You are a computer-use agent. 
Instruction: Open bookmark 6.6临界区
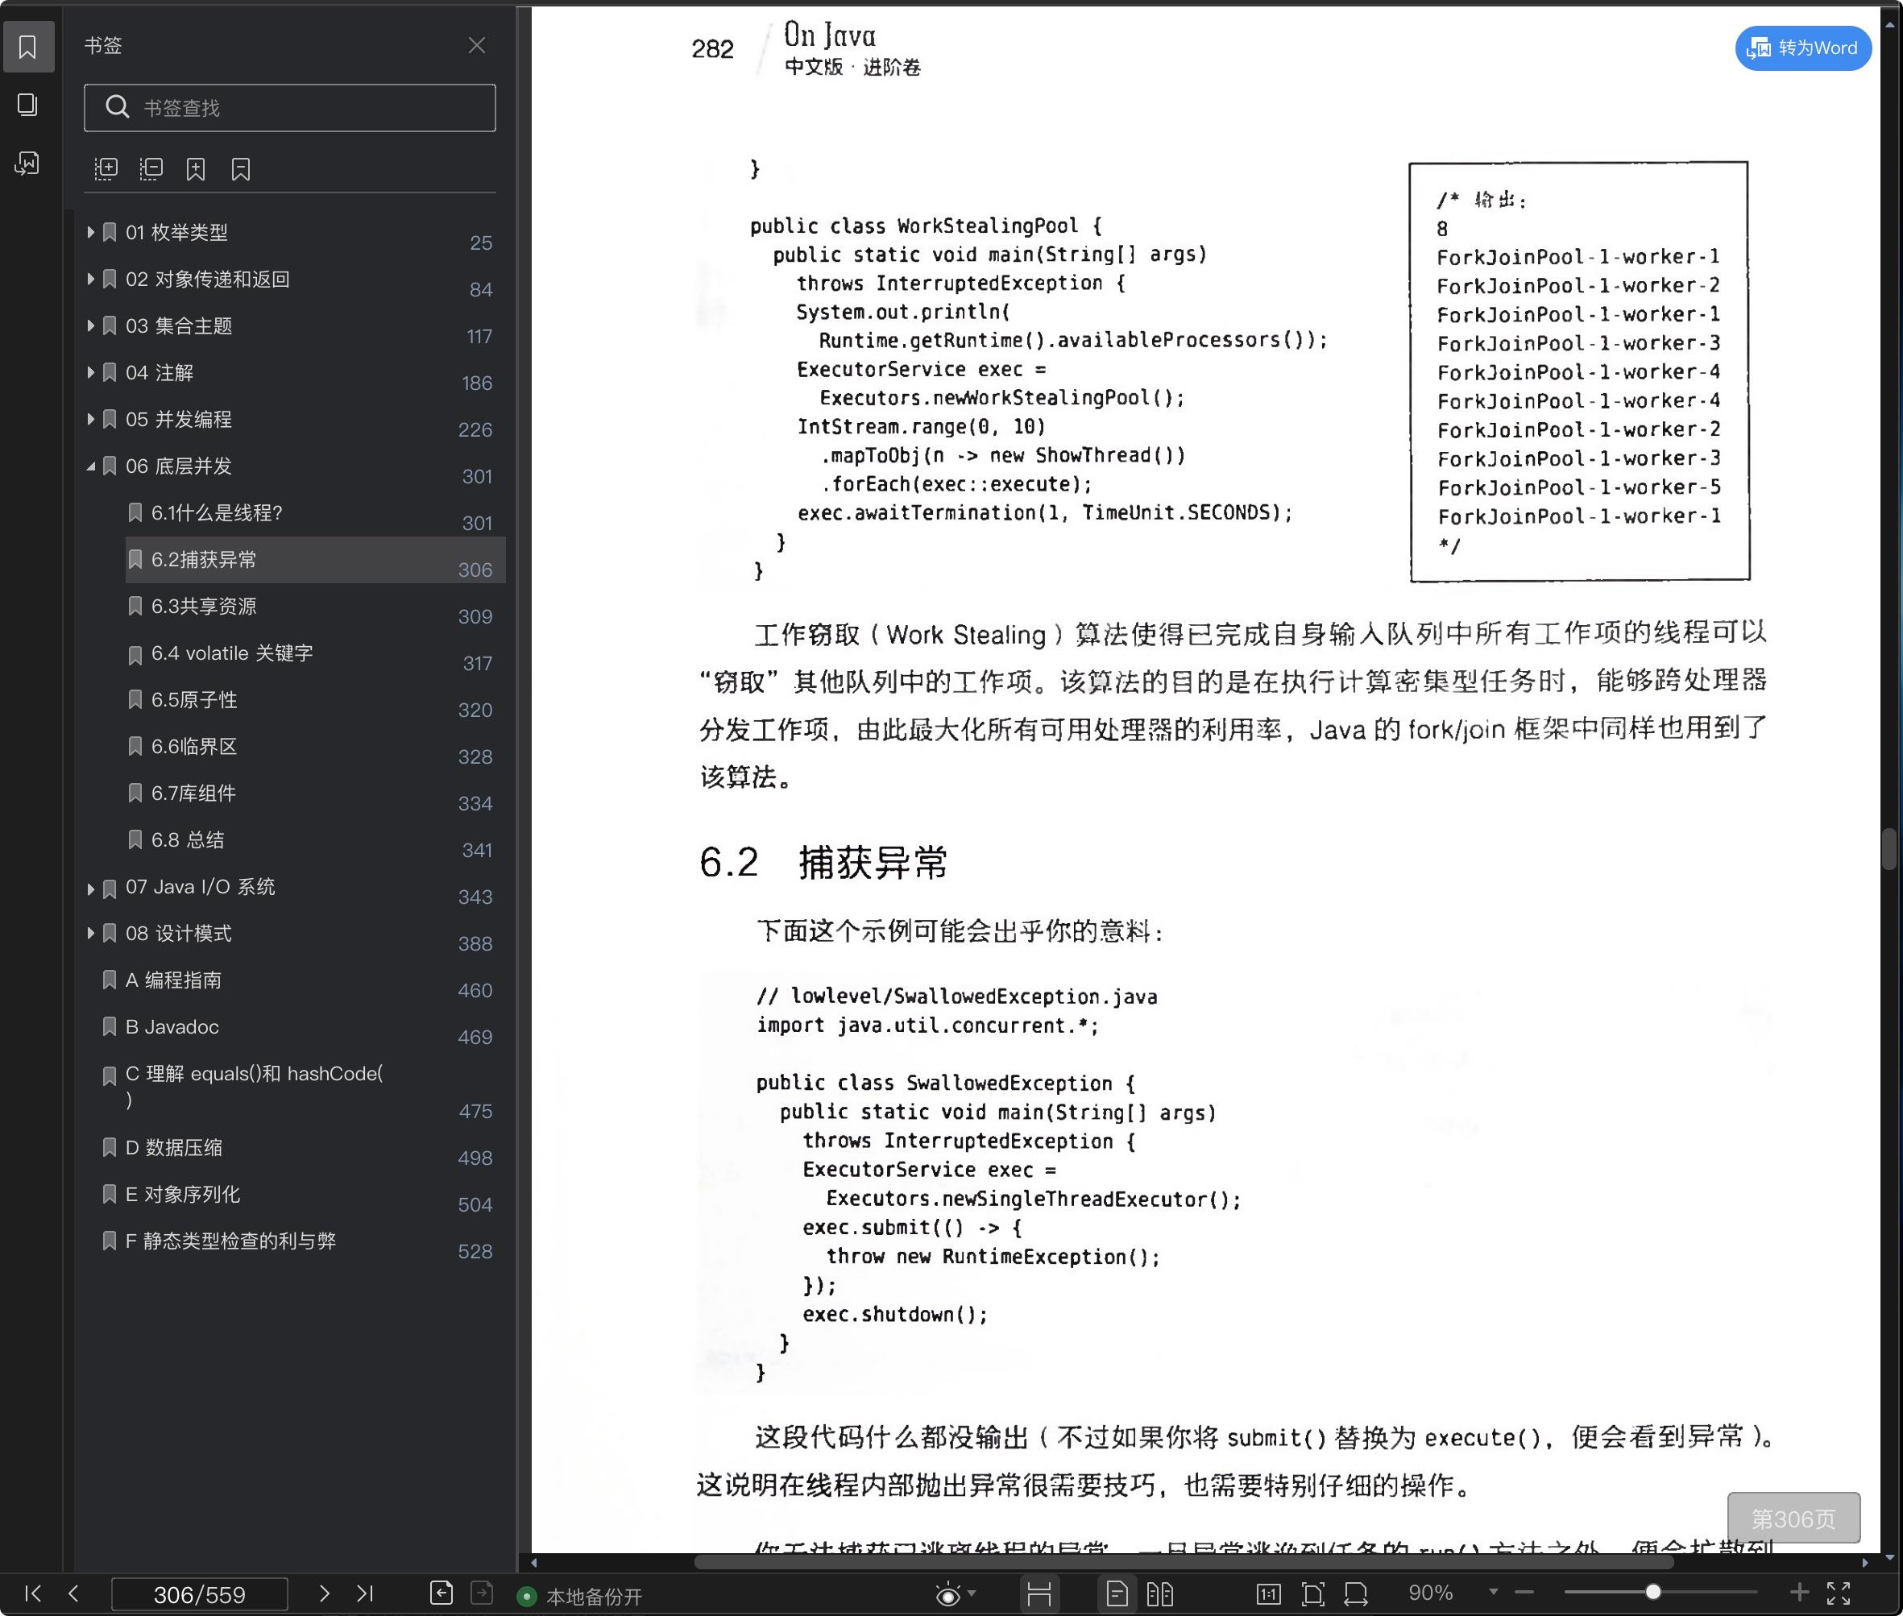coord(315,747)
